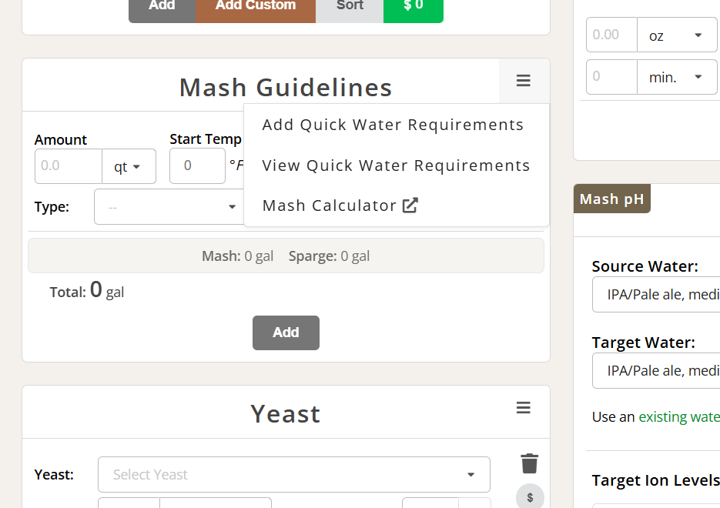Expand the qt unit dropdown

(x=129, y=166)
